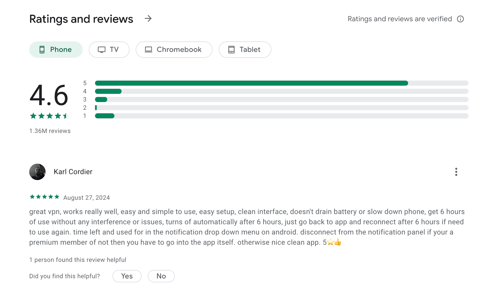Select the Chromebook reviews filter

click(174, 50)
